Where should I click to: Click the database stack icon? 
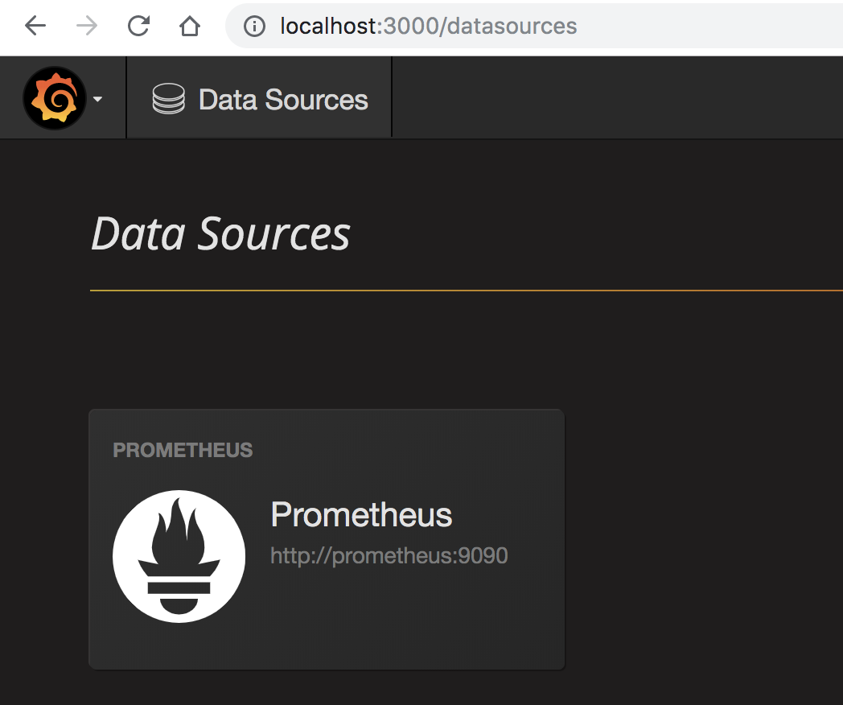tap(168, 99)
